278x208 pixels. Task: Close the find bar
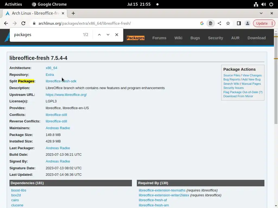pyautogui.click(x=117, y=35)
